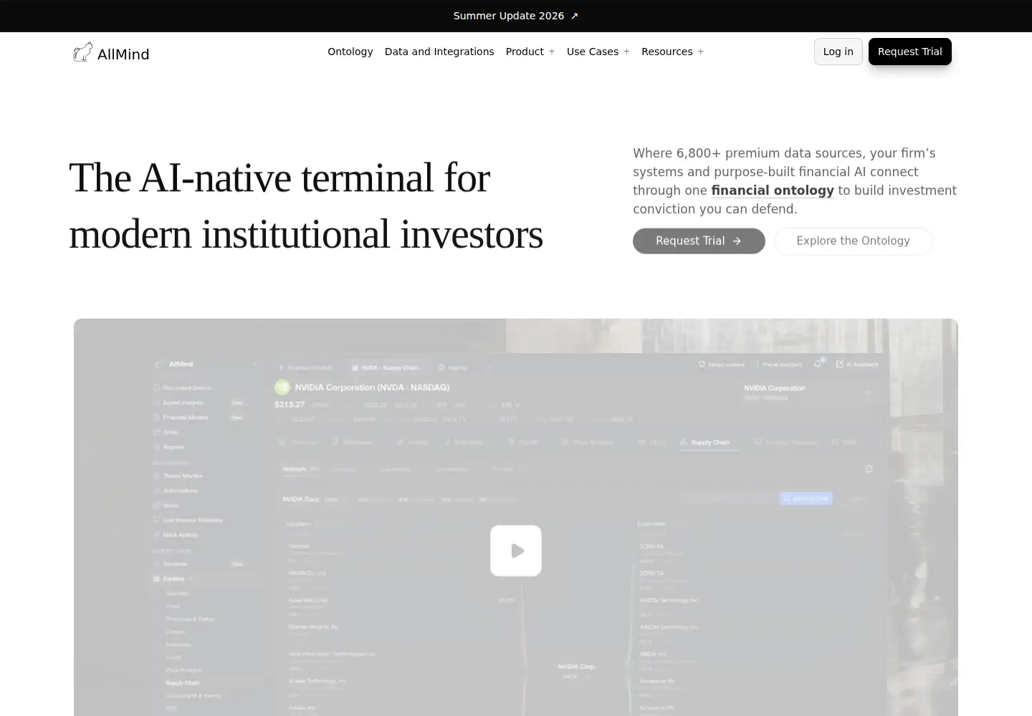Expand the Use Cases menu
The width and height of the screenshot is (1032, 716).
598,52
